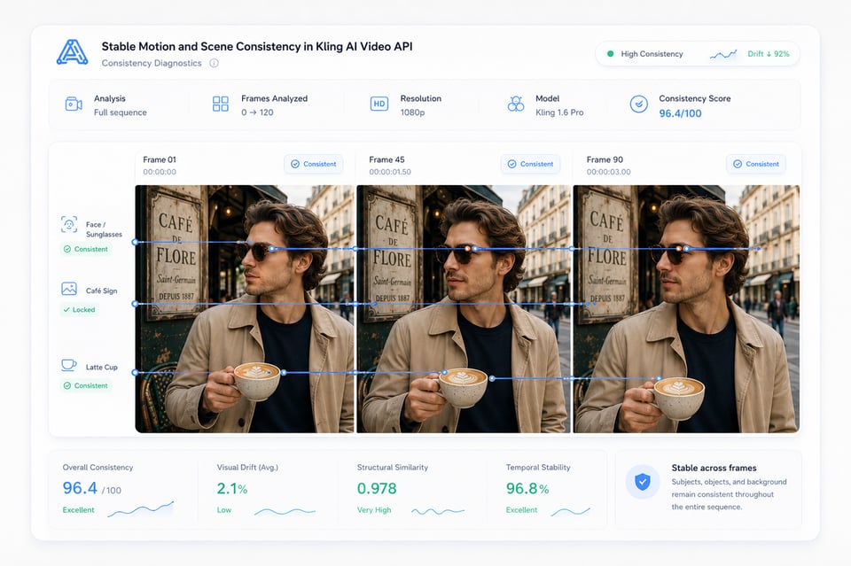Click the 'Drift ↓ 92%' text
This screenshot has height=566, width=851.
point(768,54)
